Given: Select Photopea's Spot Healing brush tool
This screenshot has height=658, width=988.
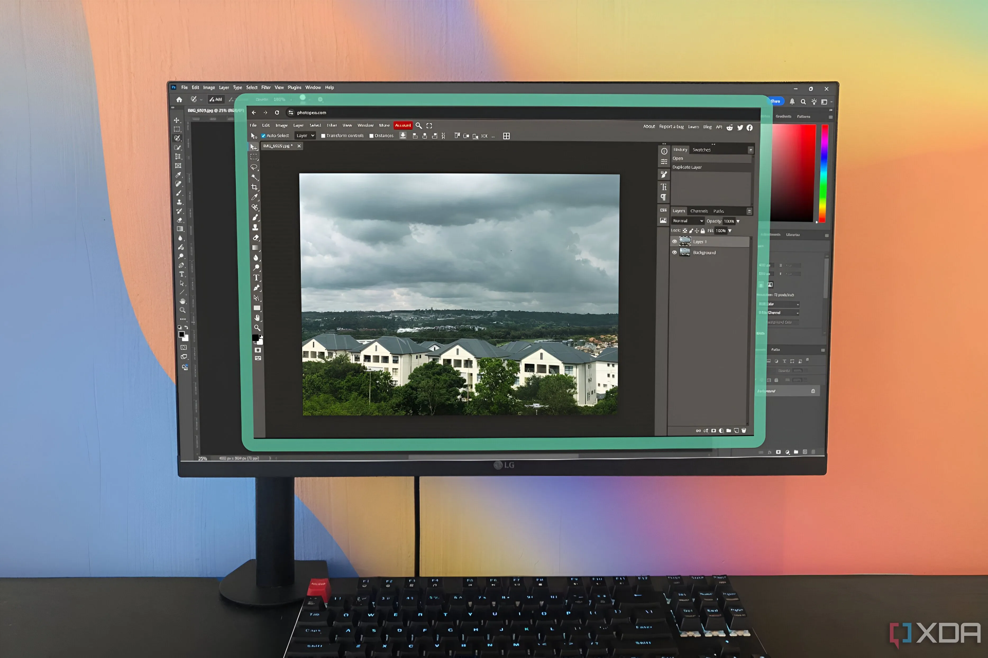Looking at the screenshot, I should pyautogui.click(x=255, y=207).
